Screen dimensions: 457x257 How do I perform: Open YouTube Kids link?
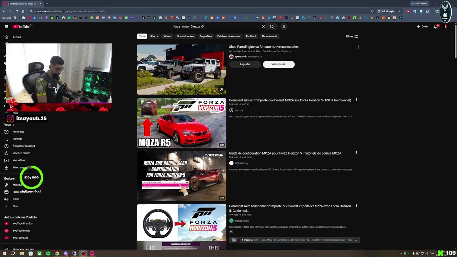20,238
